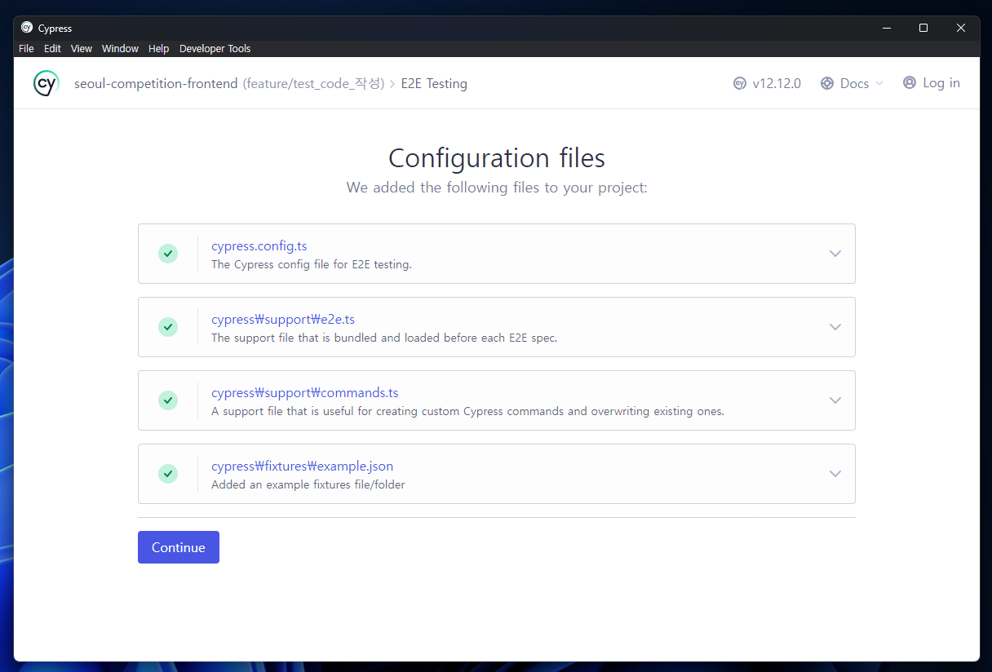Close the Cypress window

pyautogui.click(x=961, y=28)
